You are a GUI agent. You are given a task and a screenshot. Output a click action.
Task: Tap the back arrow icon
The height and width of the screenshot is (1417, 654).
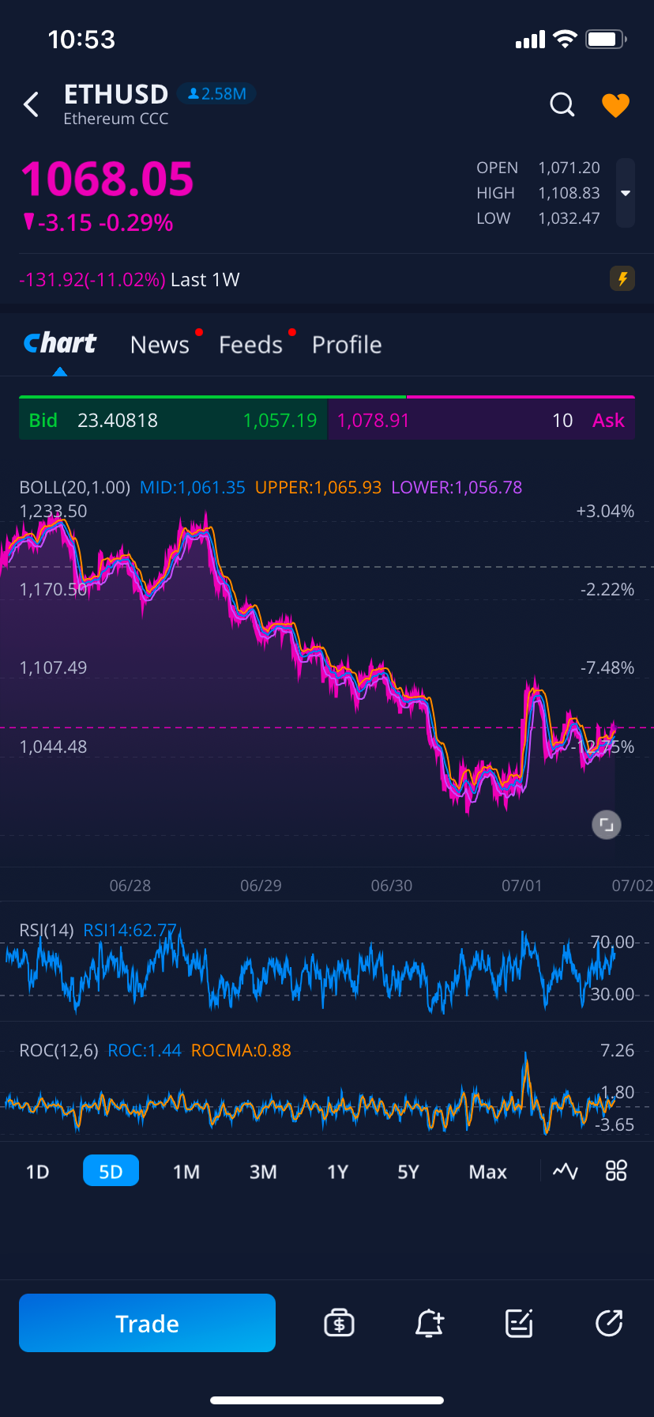click(31, 104)
